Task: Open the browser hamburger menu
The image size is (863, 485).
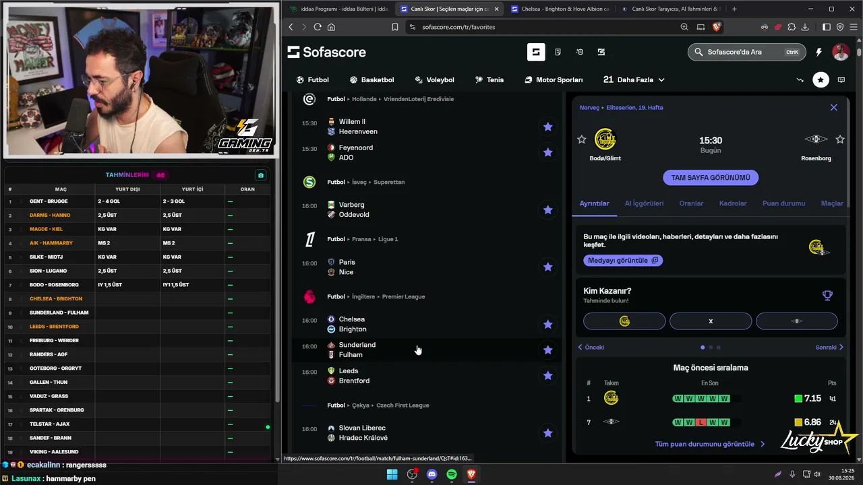Action: click(853, 27)
